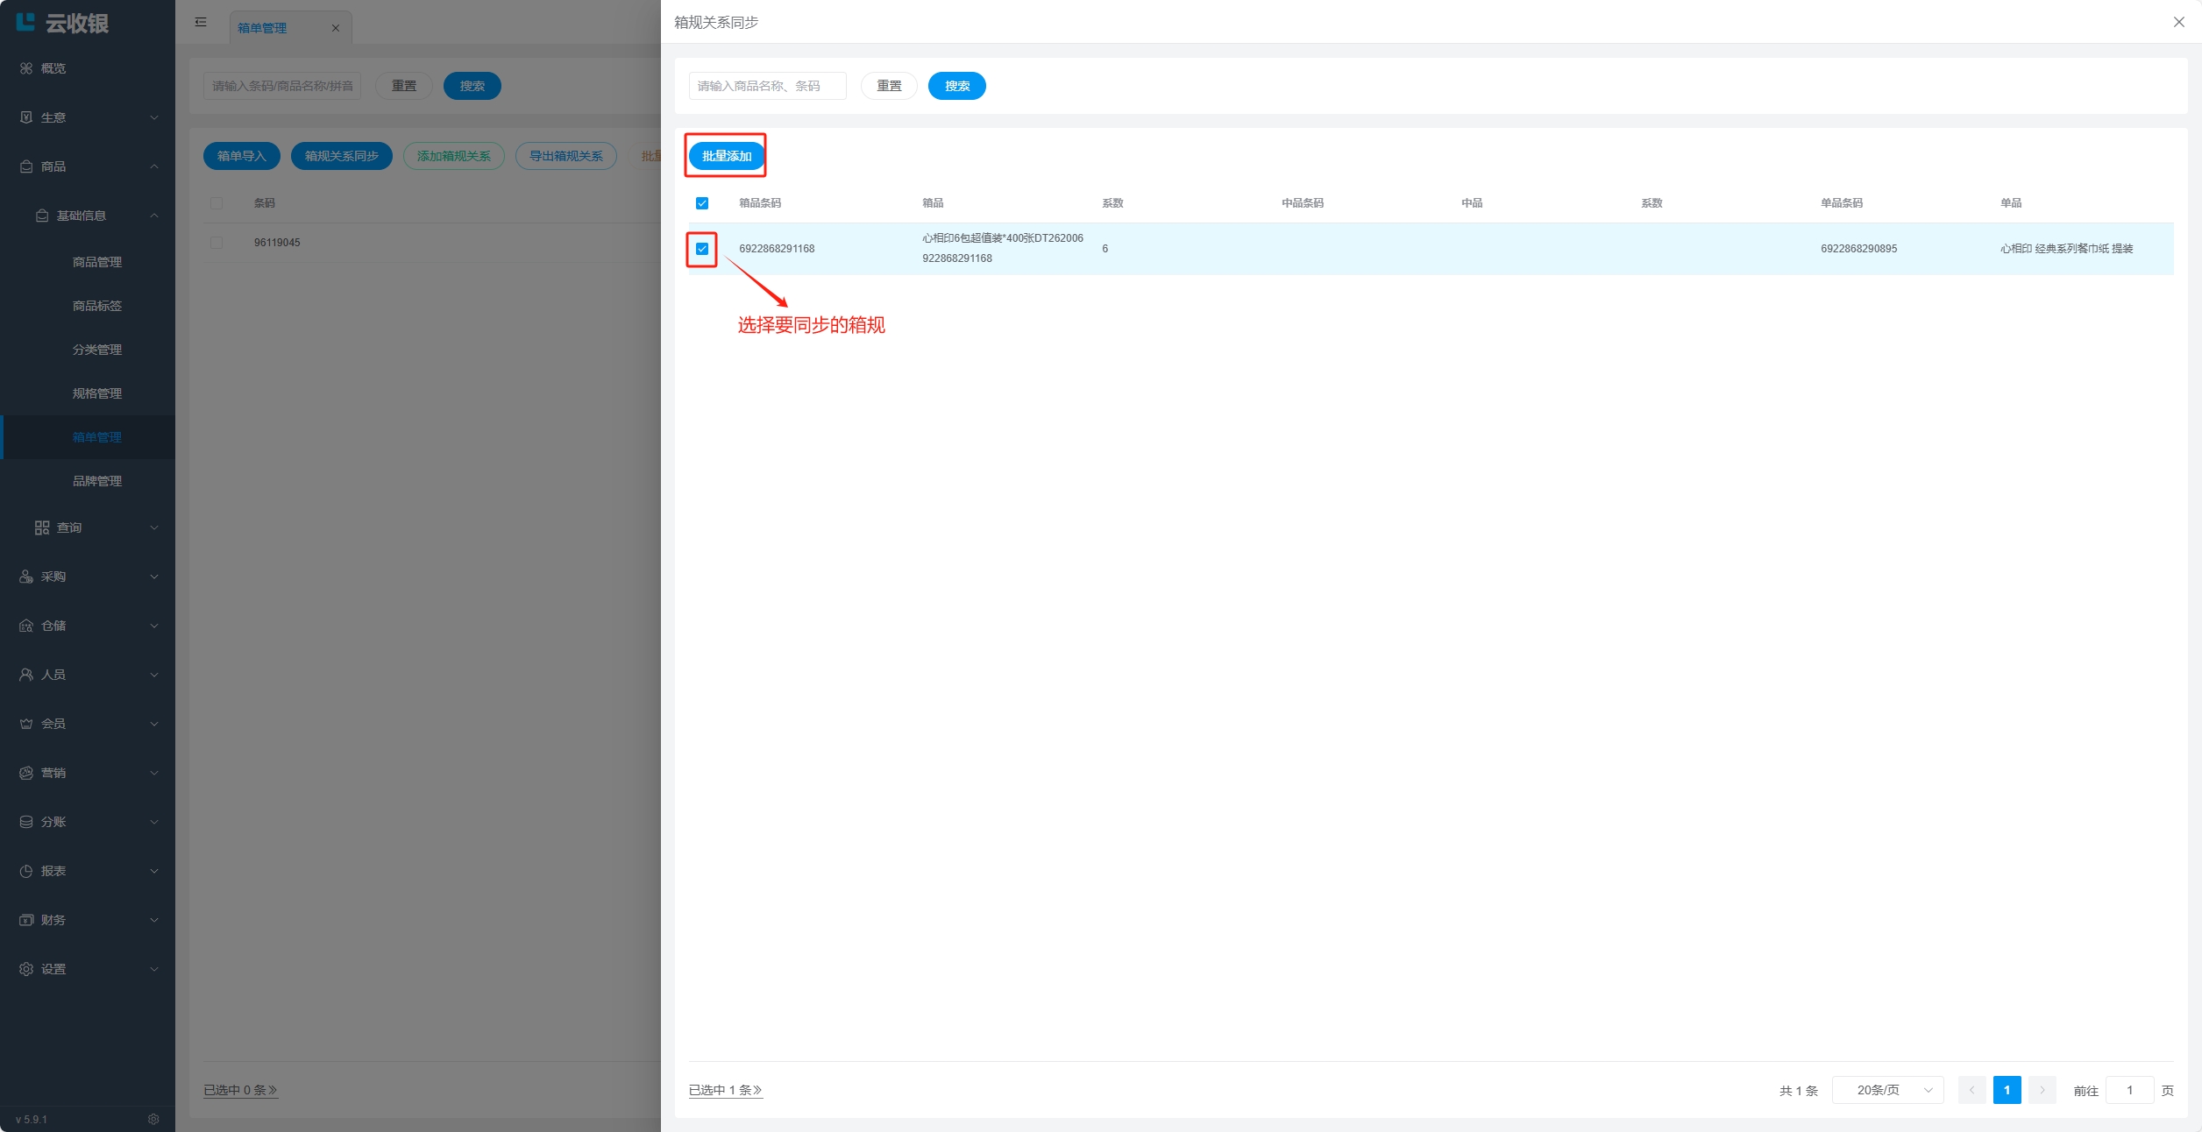The width and height of the screenshot is (2202, 1132).
Task: Click the 采购 purchasing sidebar icon
Action: tap(26, 577)
